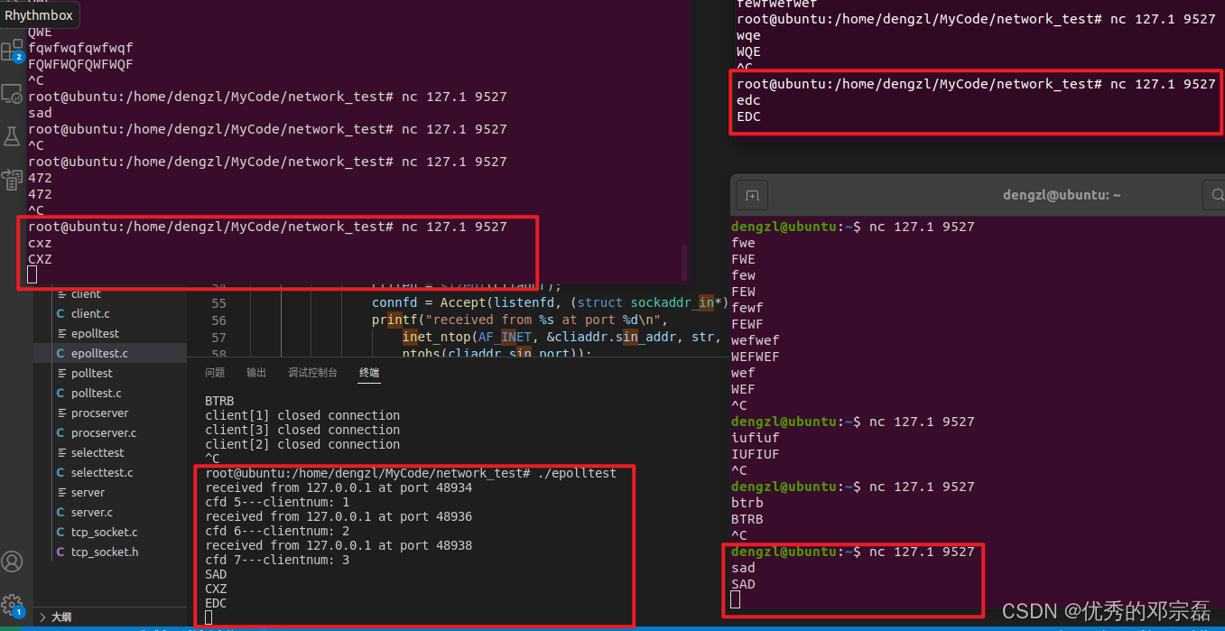Click EDC output in upper right terminal
Image resolution: width=1225 pixels, height=631 pixels.
[748, 116]
